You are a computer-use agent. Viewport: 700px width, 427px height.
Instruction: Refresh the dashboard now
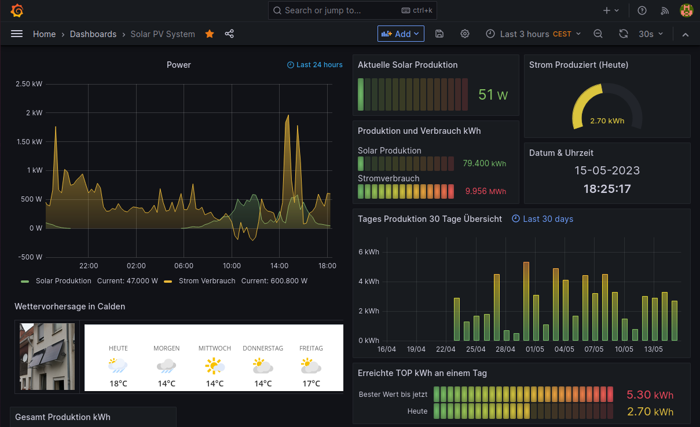pos(624,34)
